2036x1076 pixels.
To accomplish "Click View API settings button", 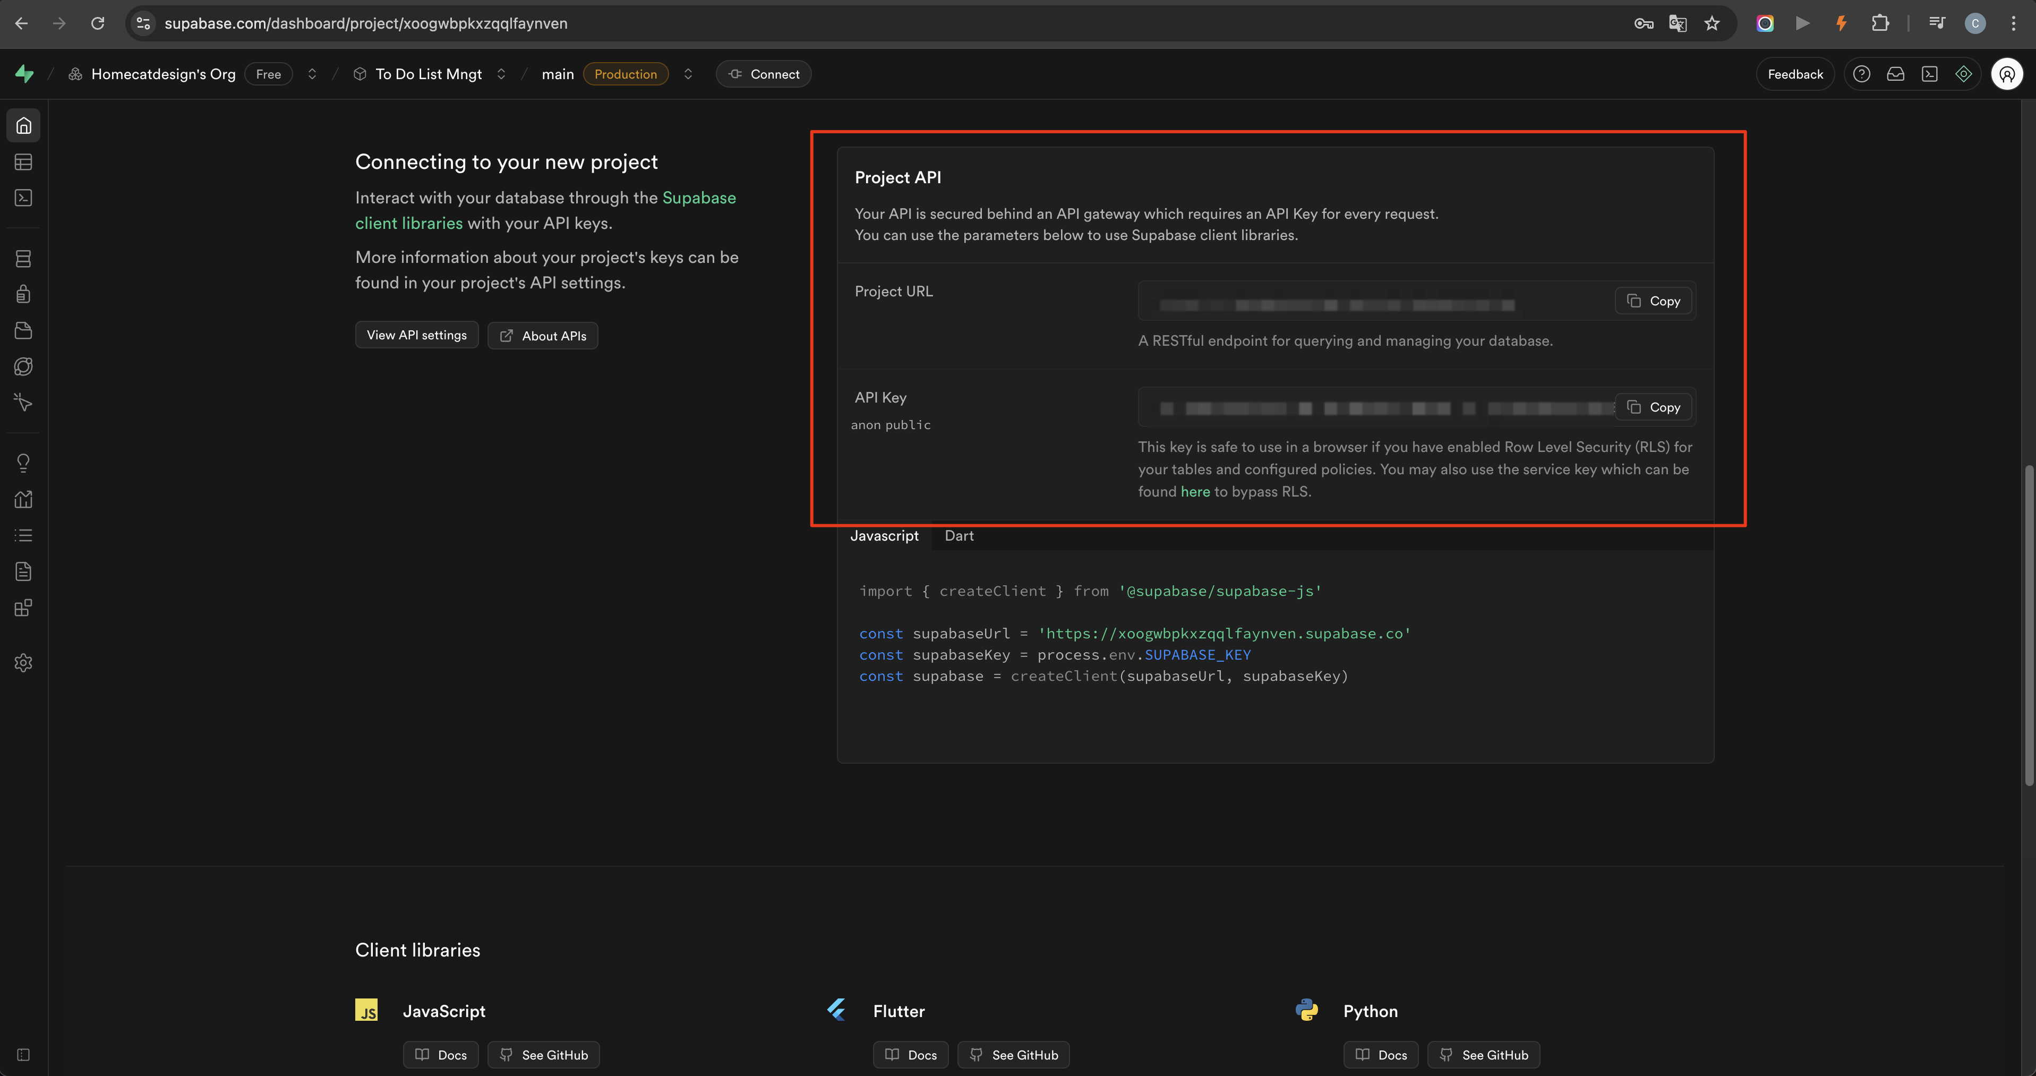I will pos(416,335).
